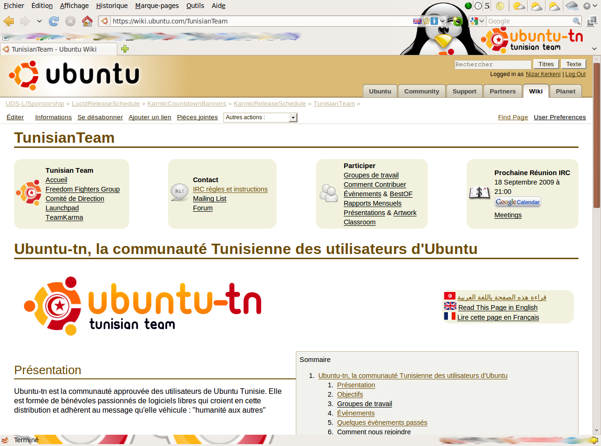Click the British flag beside Read This Page in English
Viewport: 601px width, 446px height.
coord(450,306)
